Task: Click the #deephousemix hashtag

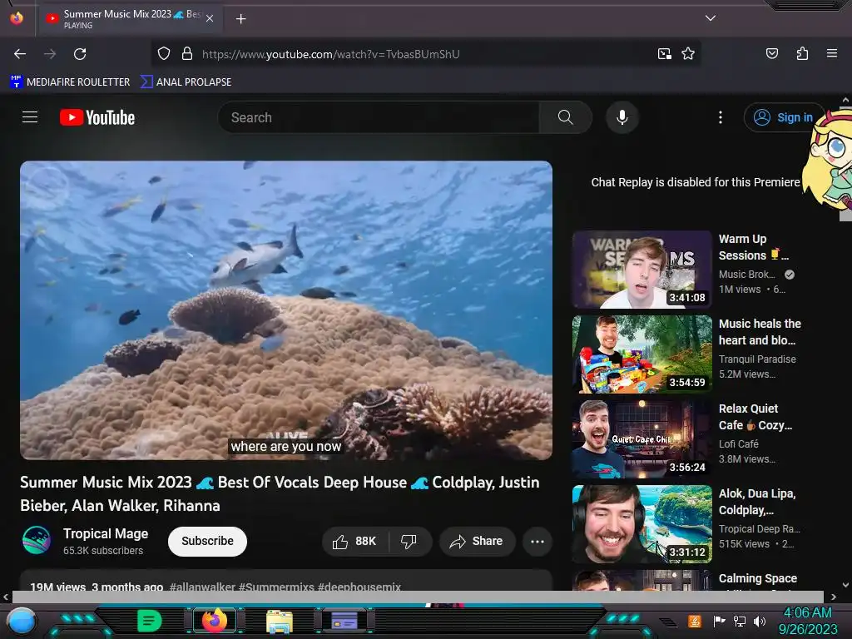Action: 359,587
